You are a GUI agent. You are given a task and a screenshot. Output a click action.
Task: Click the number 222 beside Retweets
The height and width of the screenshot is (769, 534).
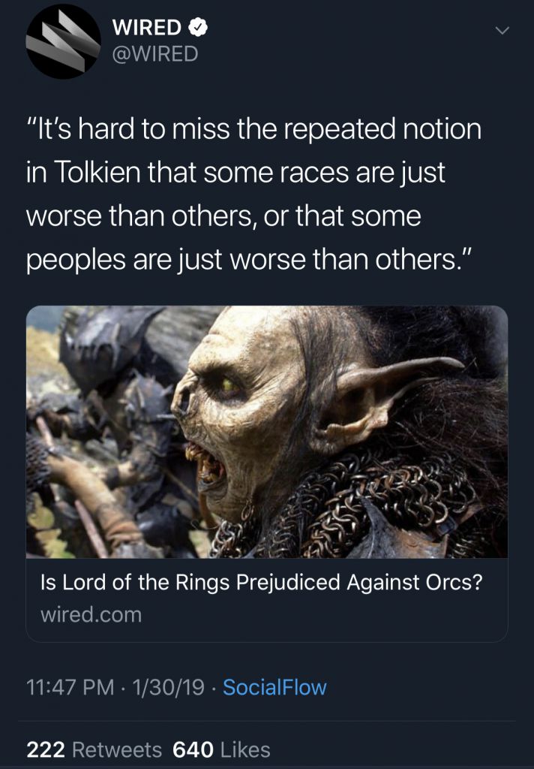pos(46,750)
